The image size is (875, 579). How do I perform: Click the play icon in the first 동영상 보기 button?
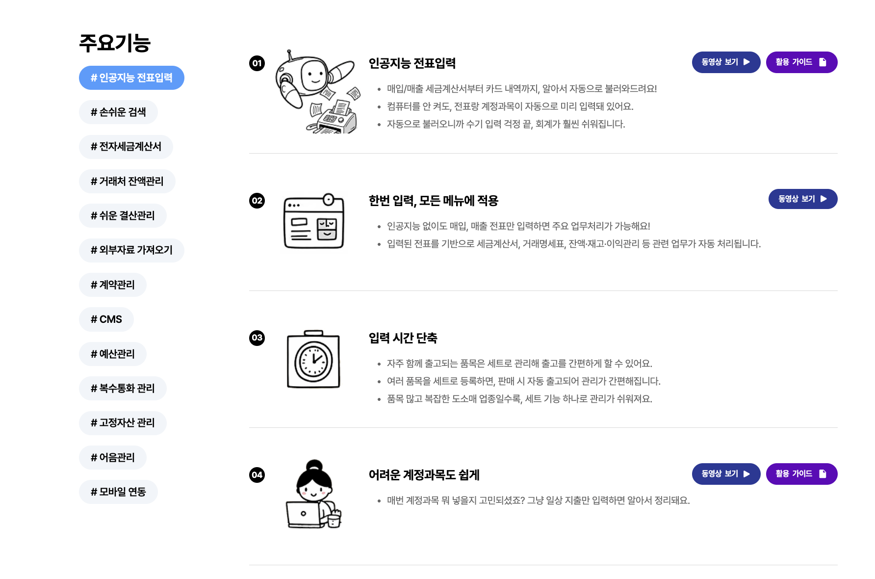click(747, 62)
